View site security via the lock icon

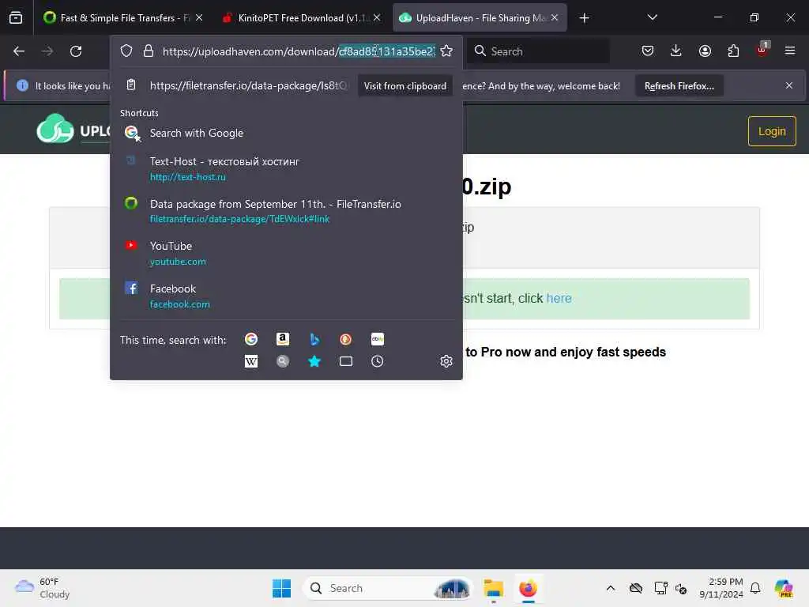tap(149, 51)
